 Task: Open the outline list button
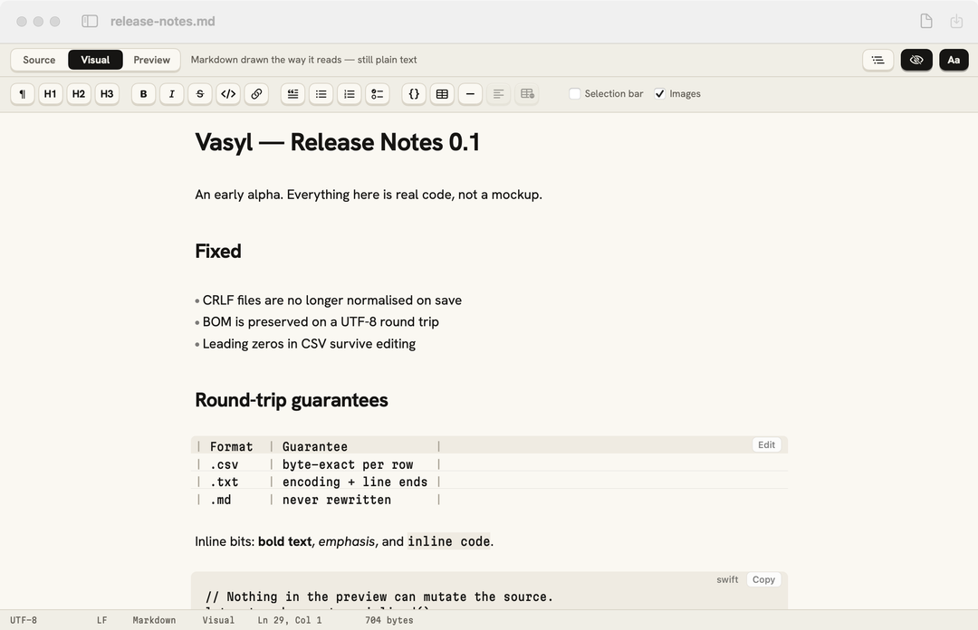(x=878, y=60)
